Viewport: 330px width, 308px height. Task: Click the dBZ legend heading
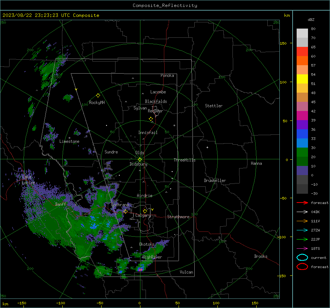pyautogui.click(x=311, y=19)
